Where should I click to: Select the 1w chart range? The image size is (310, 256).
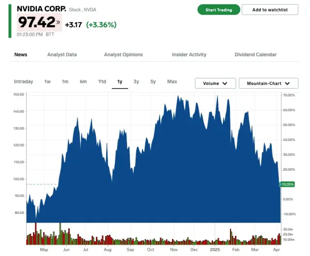pos(47,81)
